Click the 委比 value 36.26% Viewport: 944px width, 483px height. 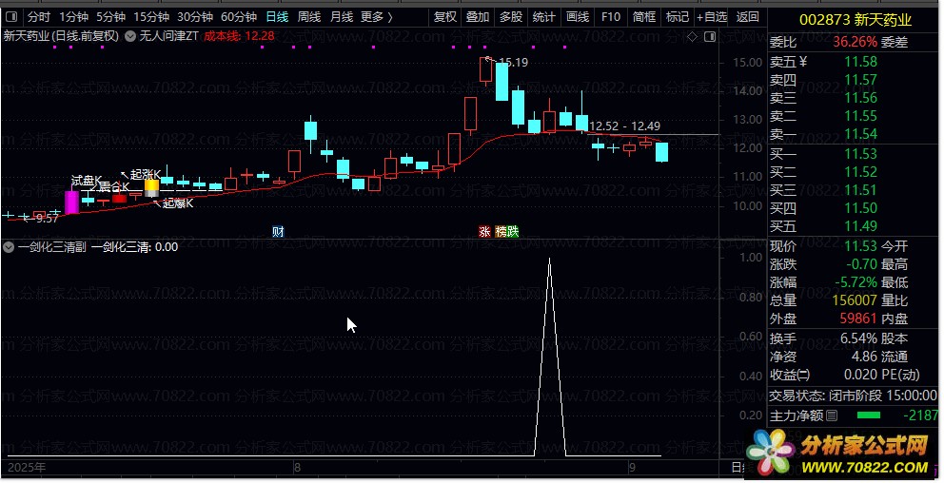pos(855,42)
